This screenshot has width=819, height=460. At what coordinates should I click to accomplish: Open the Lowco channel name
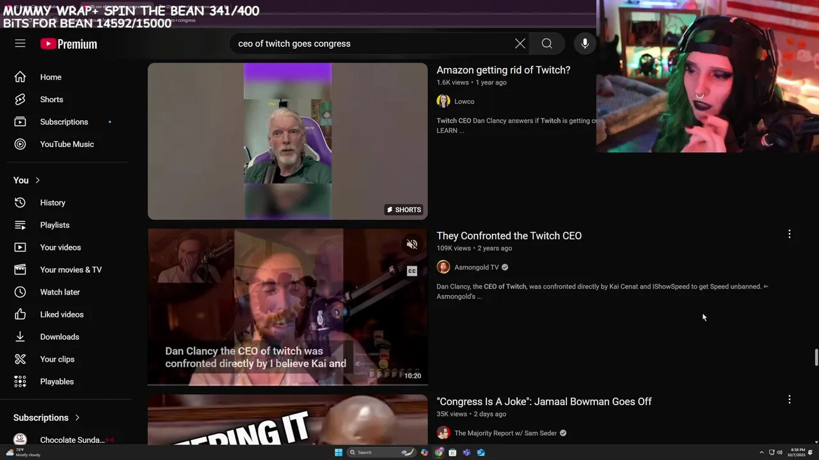(464, 102)
